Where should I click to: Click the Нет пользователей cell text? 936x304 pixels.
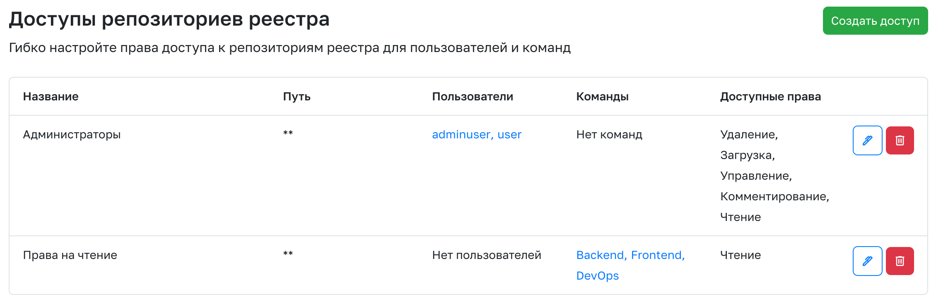[487, 255]
